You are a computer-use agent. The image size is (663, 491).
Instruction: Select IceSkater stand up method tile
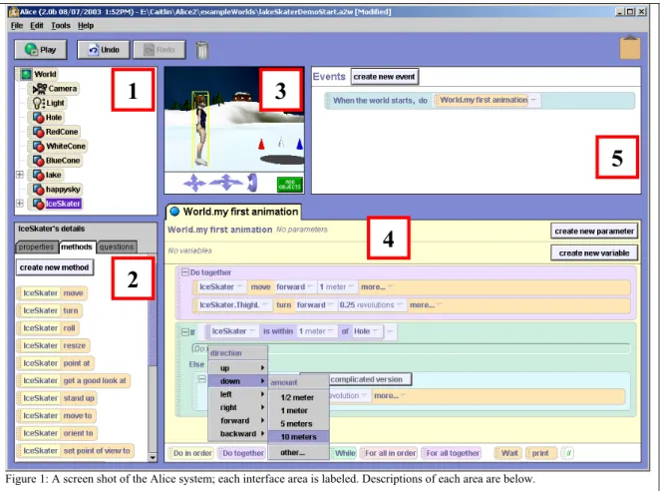pos(58,398)
